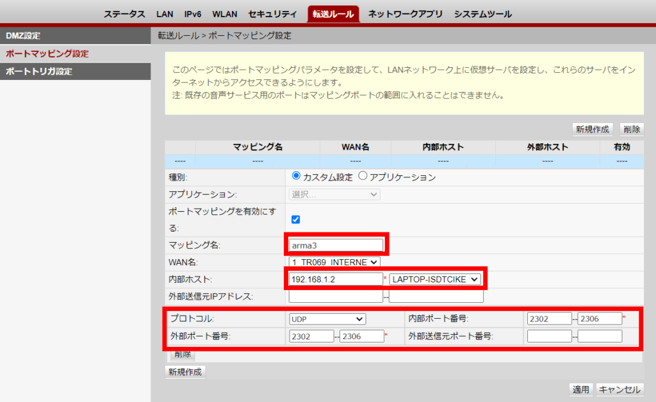Switch to the LAN tab
656x402 pixels.
pos(165,14)
